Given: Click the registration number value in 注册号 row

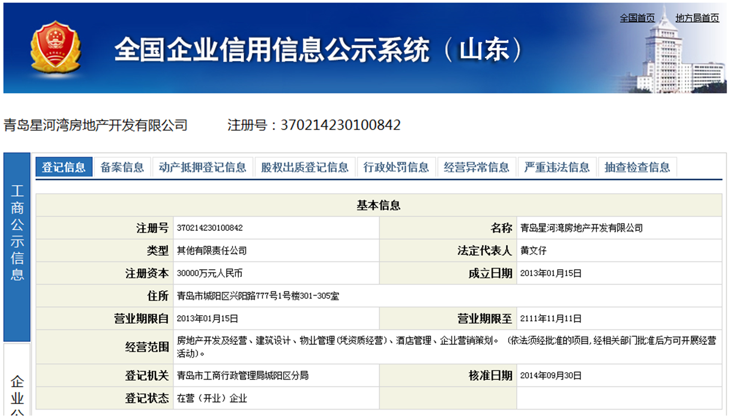Looking at the screenshot, I should pos(210,228).
